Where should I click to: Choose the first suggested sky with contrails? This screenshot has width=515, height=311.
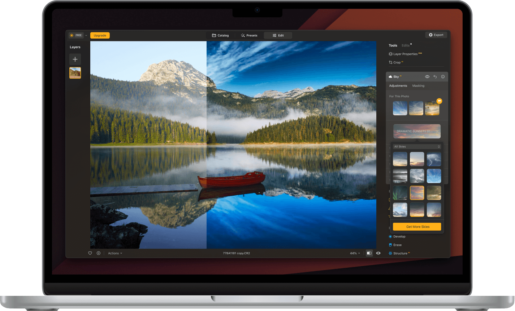400,108
